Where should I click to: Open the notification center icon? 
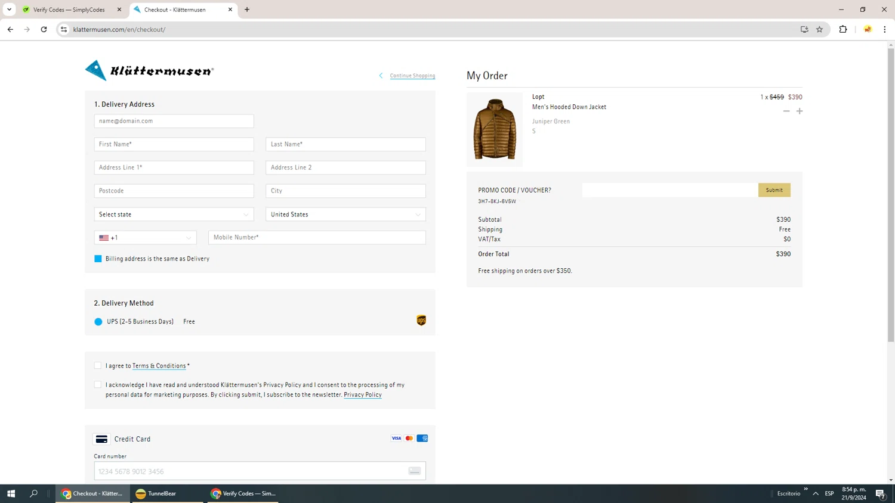[x=881, y=493]
